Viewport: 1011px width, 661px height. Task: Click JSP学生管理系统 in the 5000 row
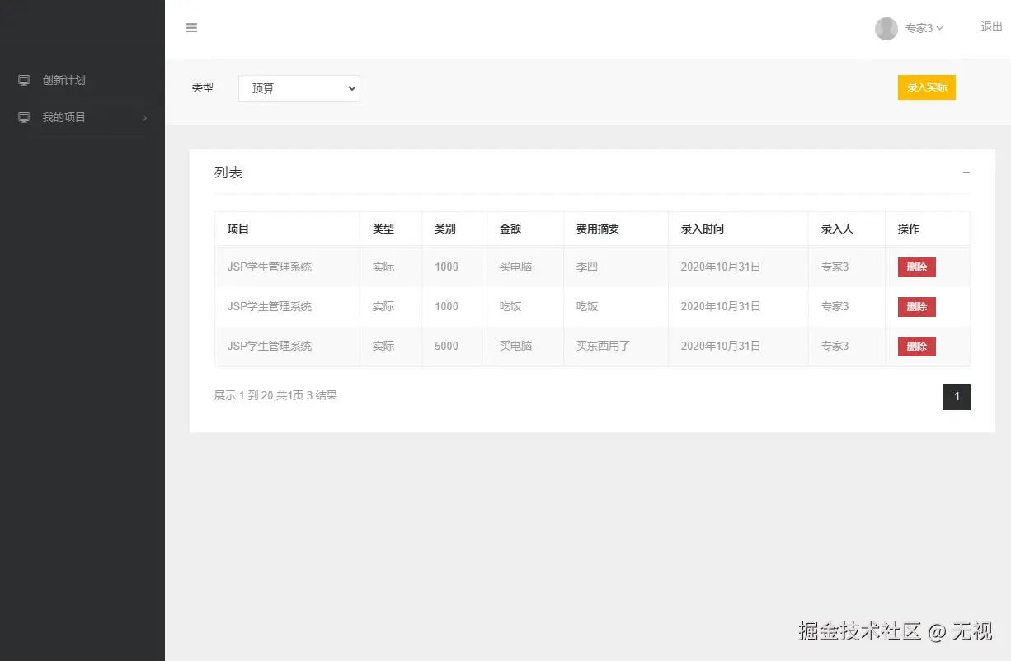tap(270, 346)
